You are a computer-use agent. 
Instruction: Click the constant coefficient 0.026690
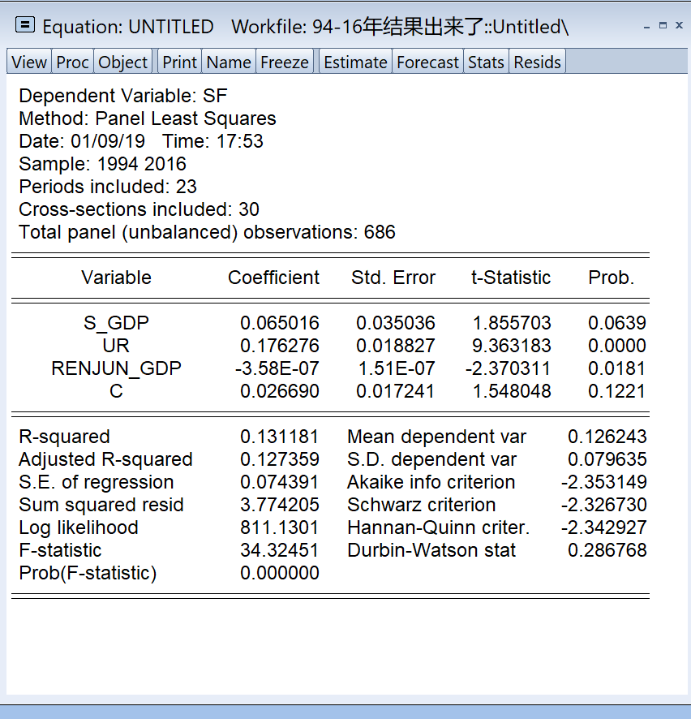[x=280, y=391]
